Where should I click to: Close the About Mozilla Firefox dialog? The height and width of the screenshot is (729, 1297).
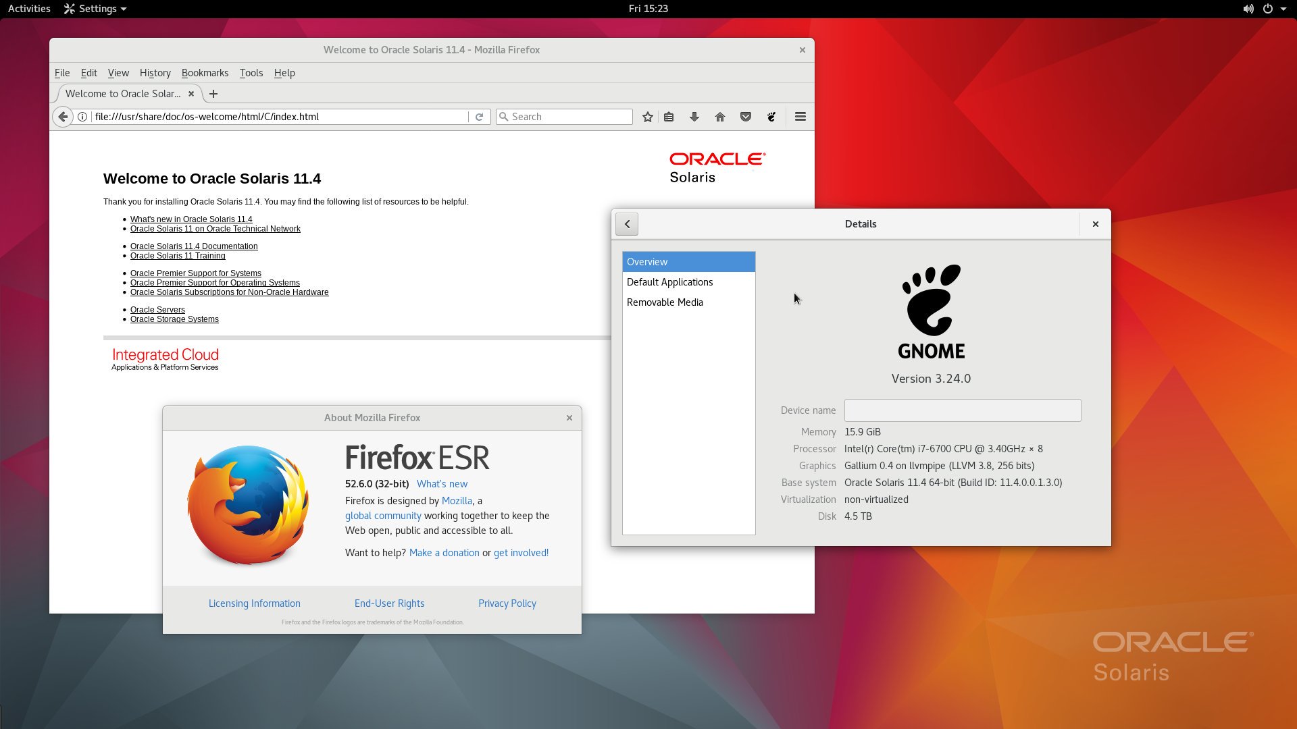click(569, 418)
